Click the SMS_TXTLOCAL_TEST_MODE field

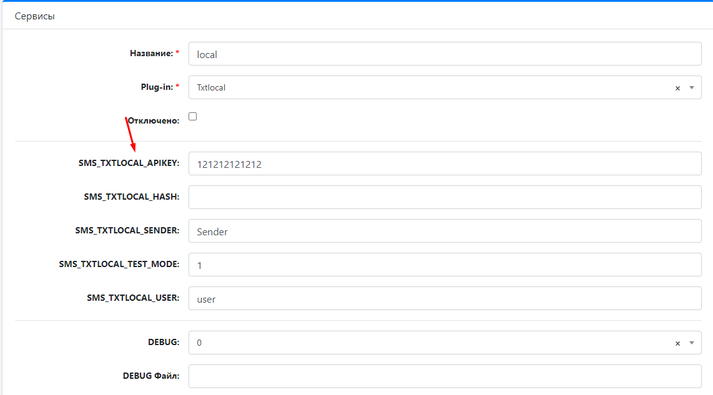[x=445, y=265]
